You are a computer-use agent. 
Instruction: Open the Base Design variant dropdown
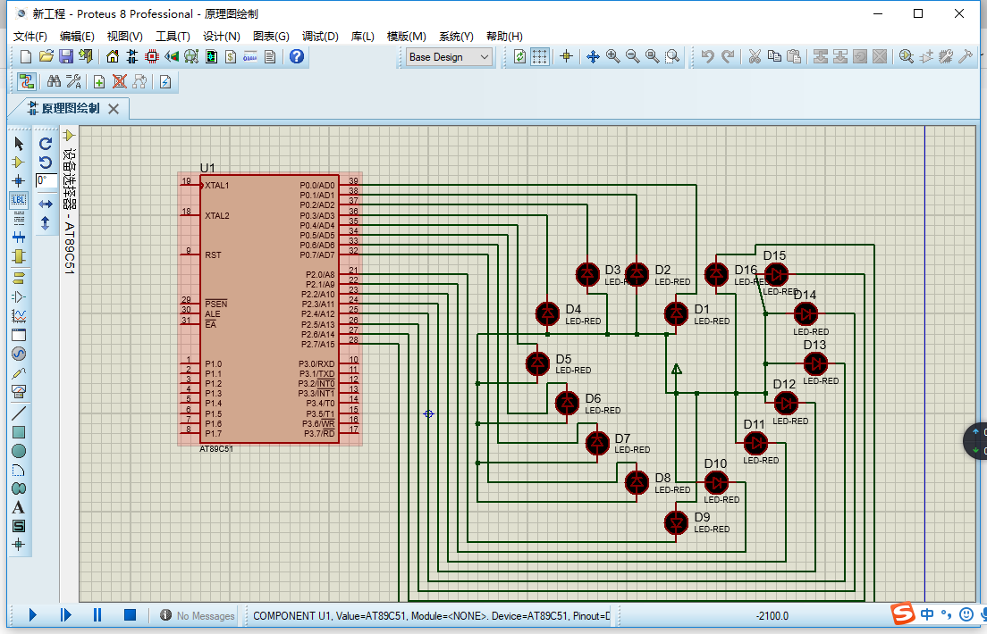click(449, 57)
